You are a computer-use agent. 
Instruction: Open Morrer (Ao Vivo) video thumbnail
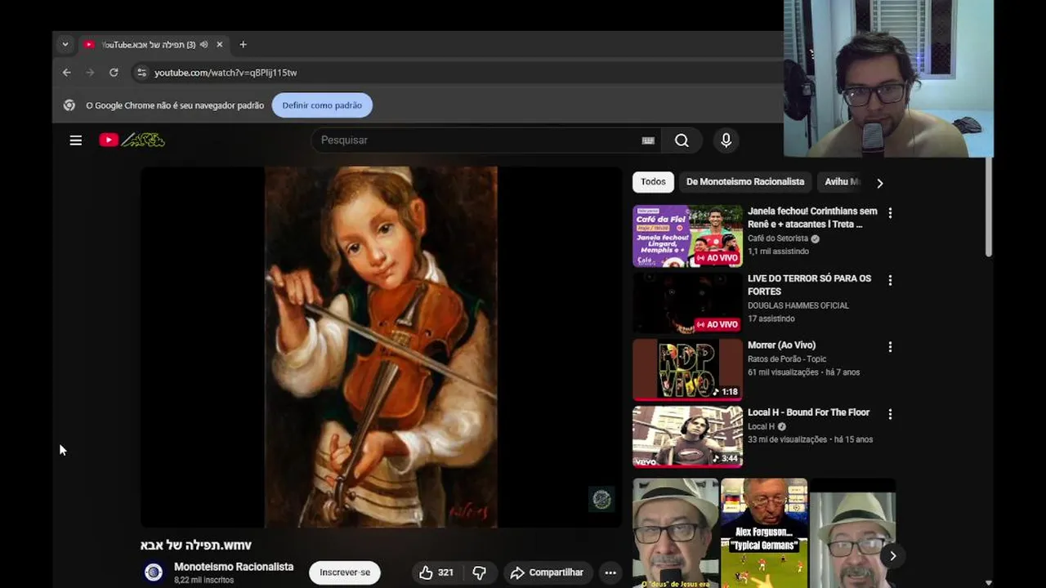(x=687, y=370)
